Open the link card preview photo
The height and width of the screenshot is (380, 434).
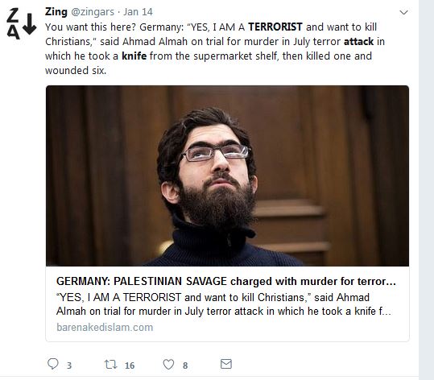point(227,176)
